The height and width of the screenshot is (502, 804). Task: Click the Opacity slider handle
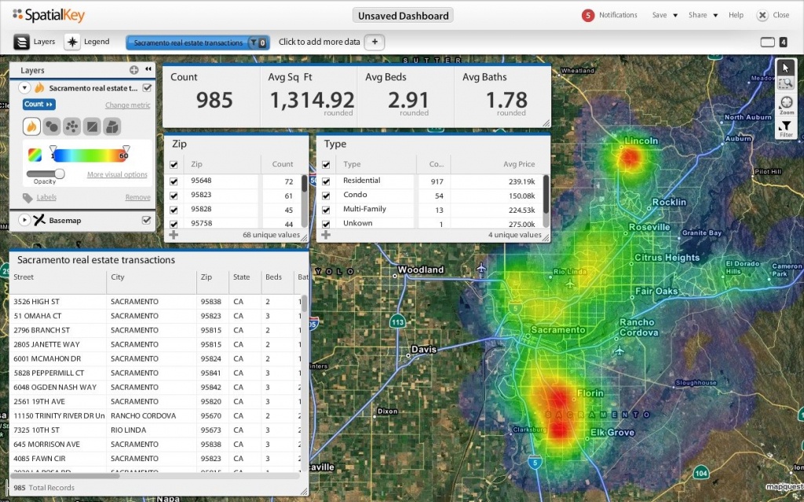pyautogui.click(x=59, y=174)
